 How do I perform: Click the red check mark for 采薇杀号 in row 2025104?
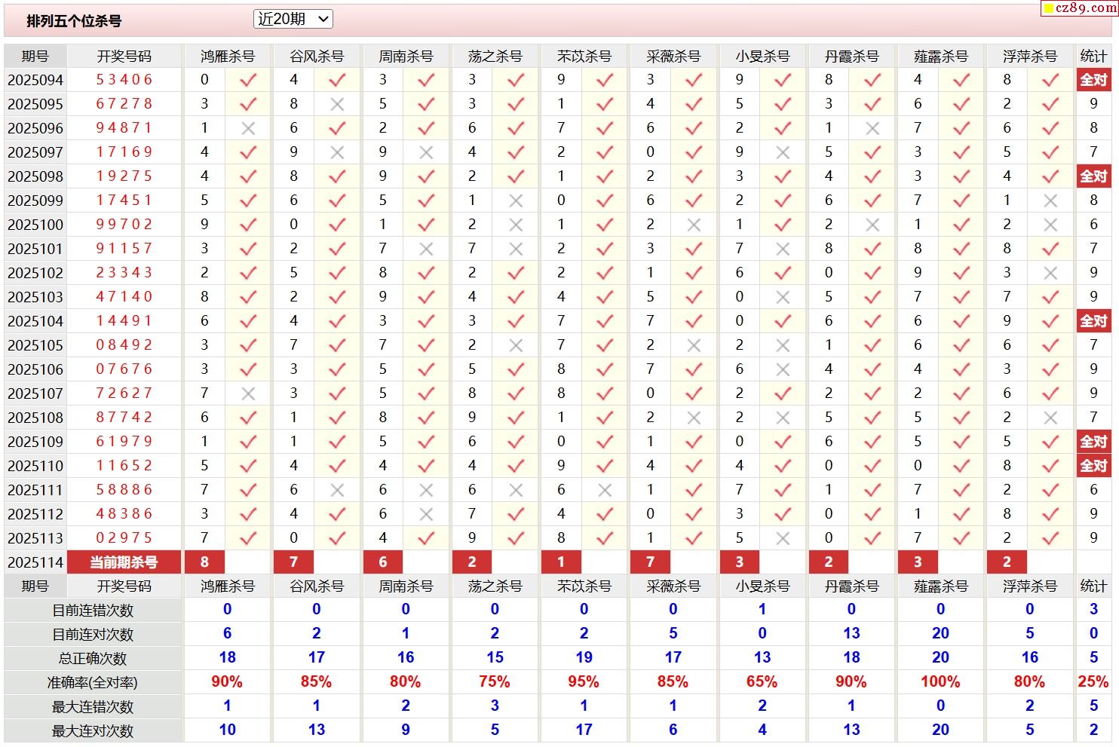click(x=694, y=321)
